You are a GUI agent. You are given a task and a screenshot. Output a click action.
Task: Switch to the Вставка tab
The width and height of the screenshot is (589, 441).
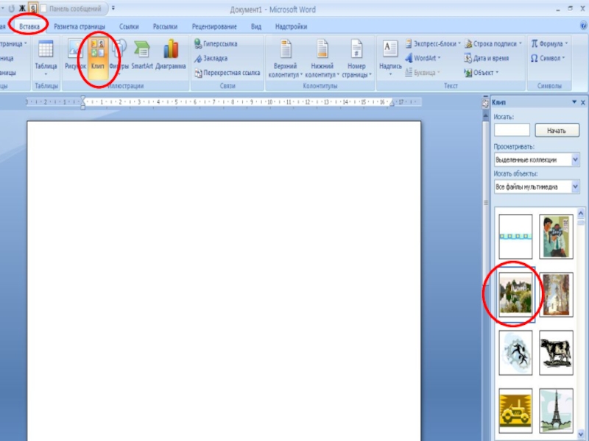(x=29, y=26)
